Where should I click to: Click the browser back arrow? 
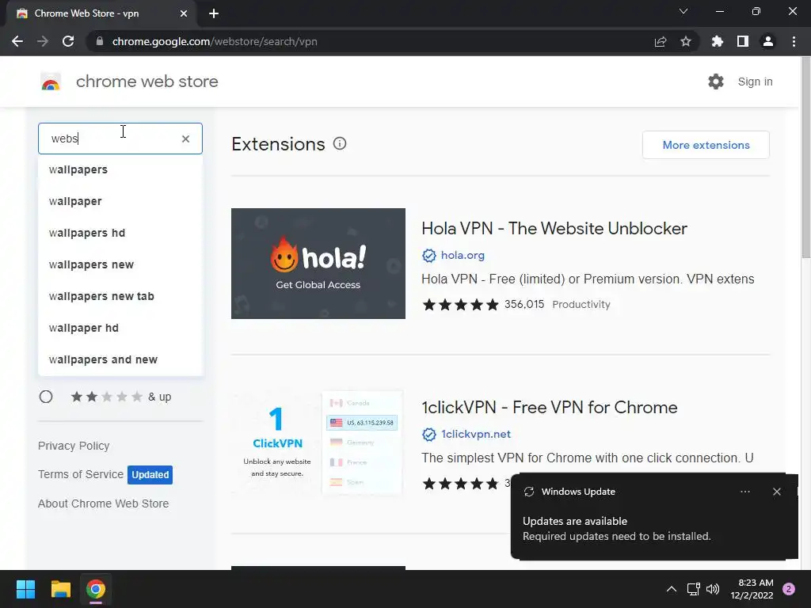[x=17, y=41]
